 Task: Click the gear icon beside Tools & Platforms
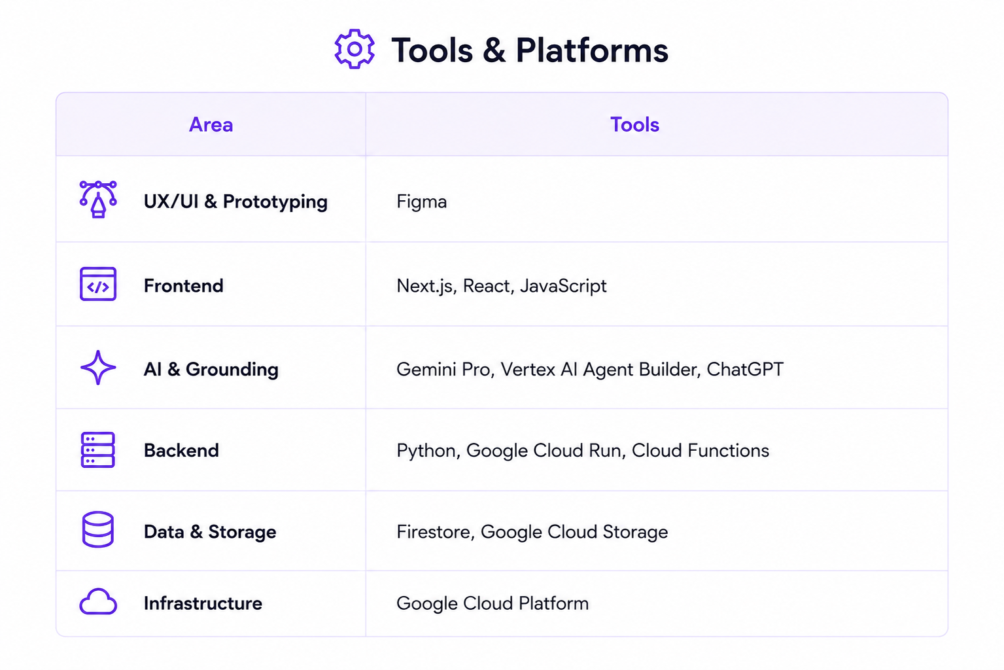[x=355, y=49]
